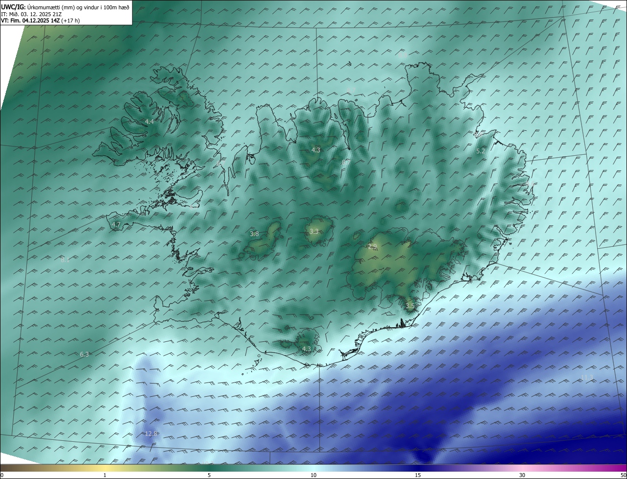Screen dimensions: 627x479
Task: Click the 2.9 value on the large glacier
Action: click(x=372, y=246)
